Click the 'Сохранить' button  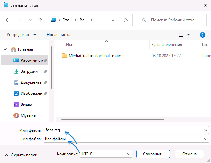153,154
